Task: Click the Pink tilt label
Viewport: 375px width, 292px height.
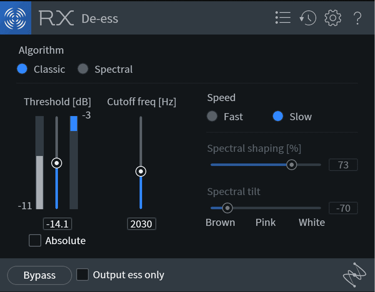Action: (x=265, y=222)
